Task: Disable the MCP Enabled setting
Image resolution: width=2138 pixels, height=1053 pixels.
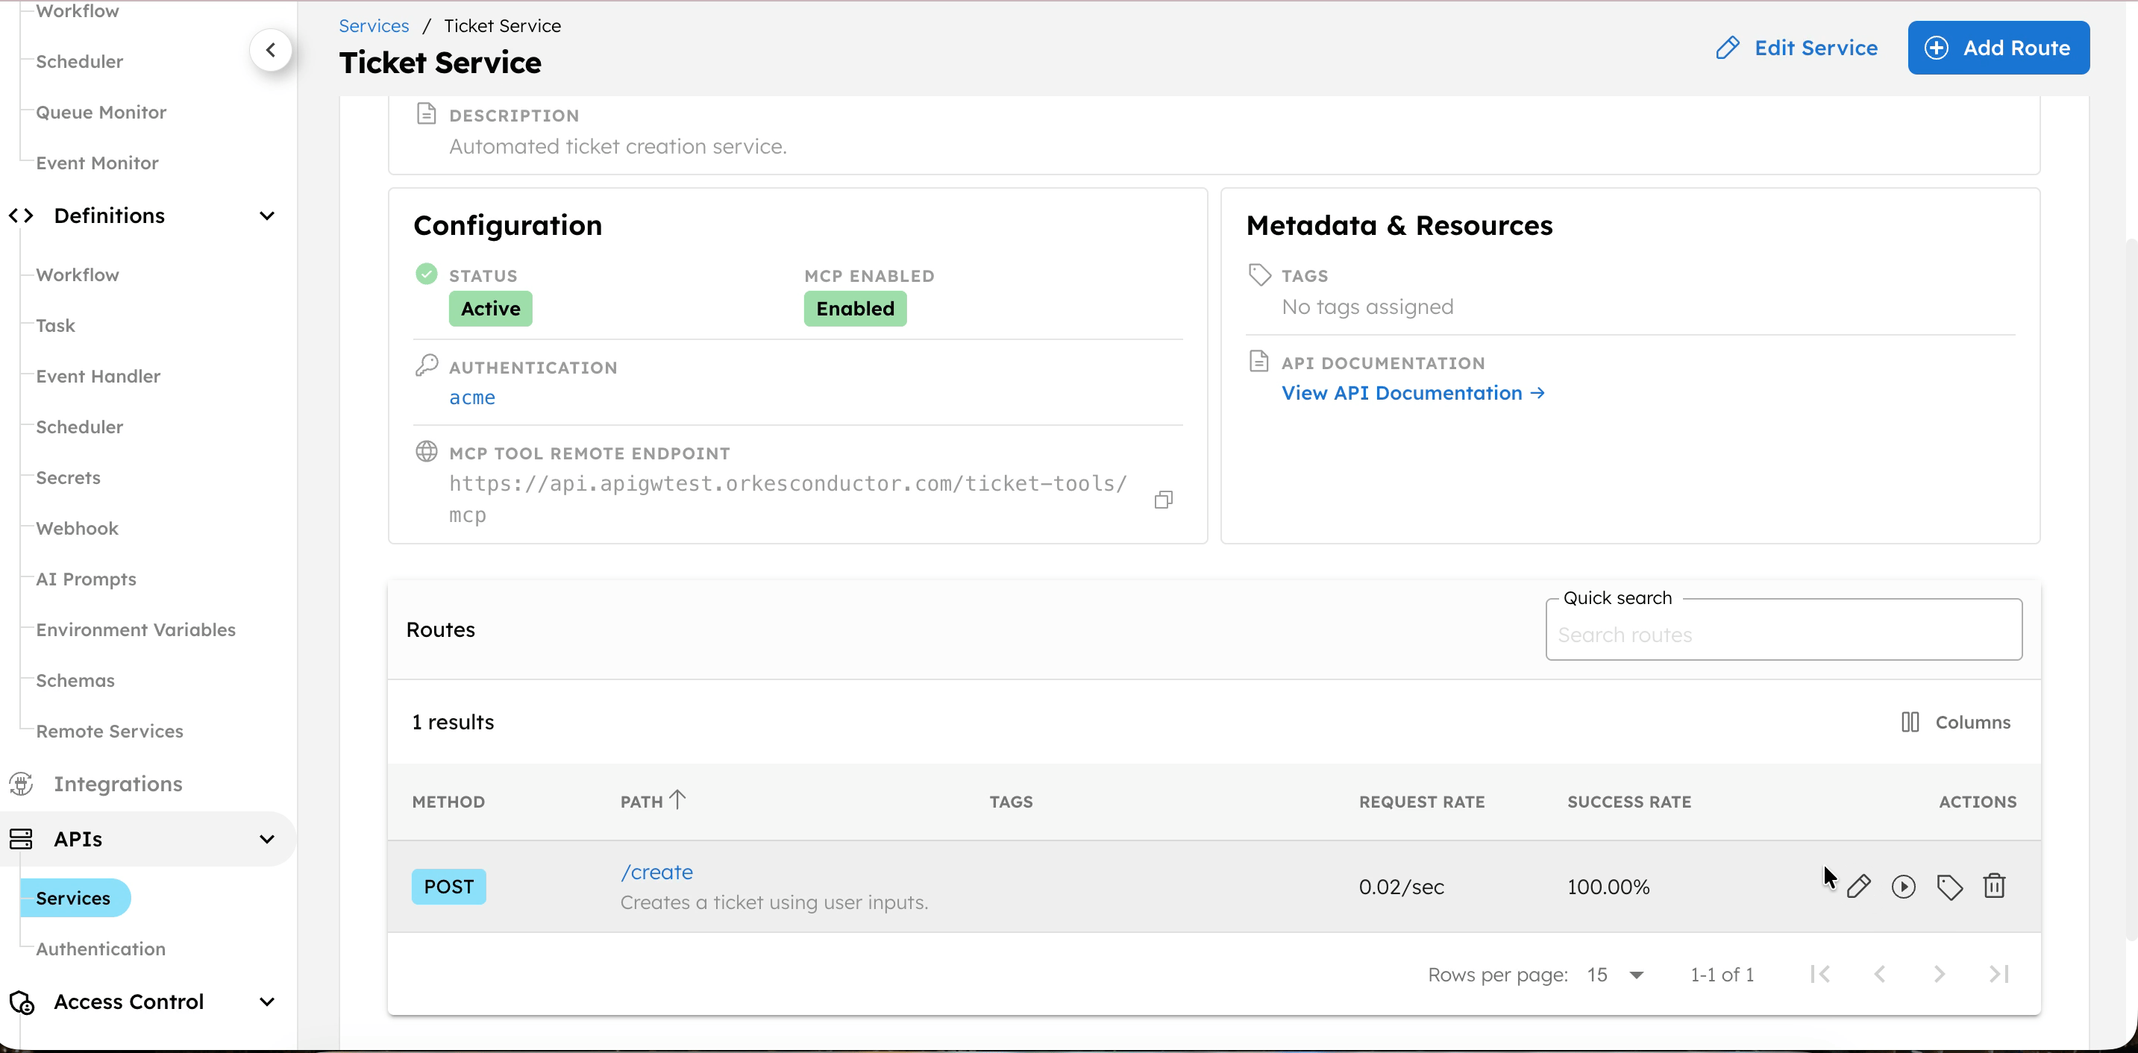Action: (854, 308)
